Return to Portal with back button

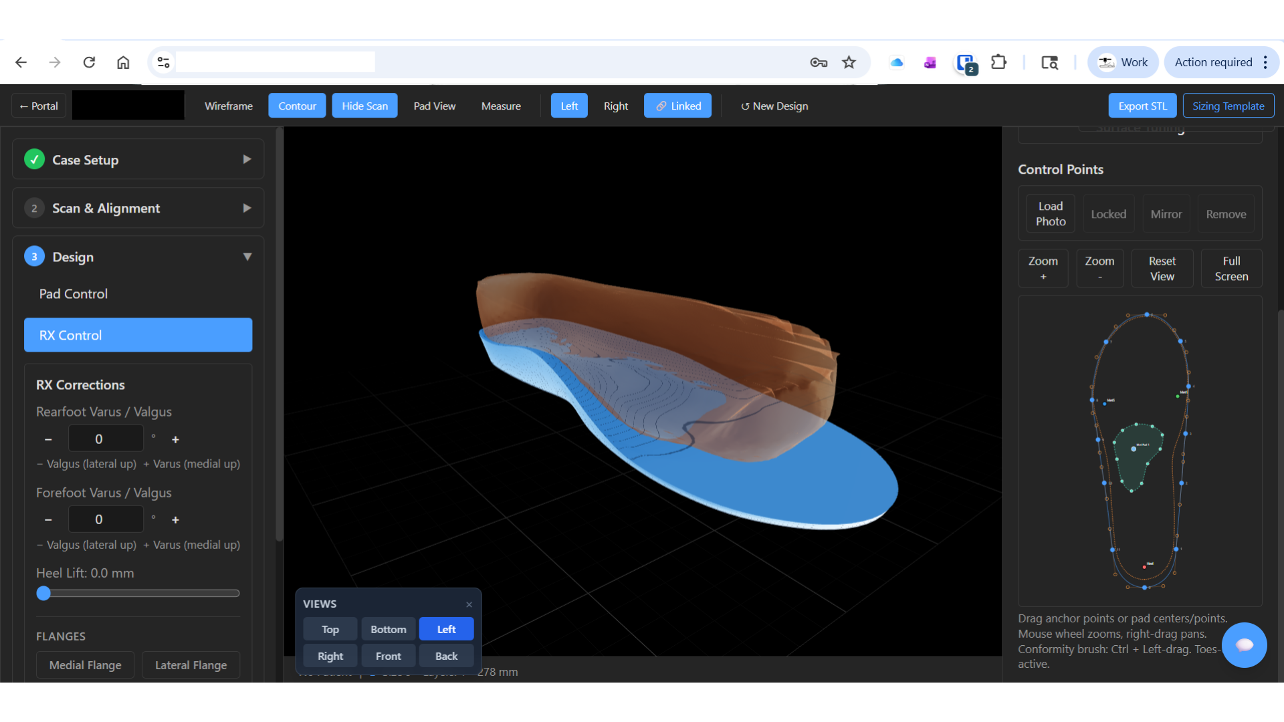(39, 106)
